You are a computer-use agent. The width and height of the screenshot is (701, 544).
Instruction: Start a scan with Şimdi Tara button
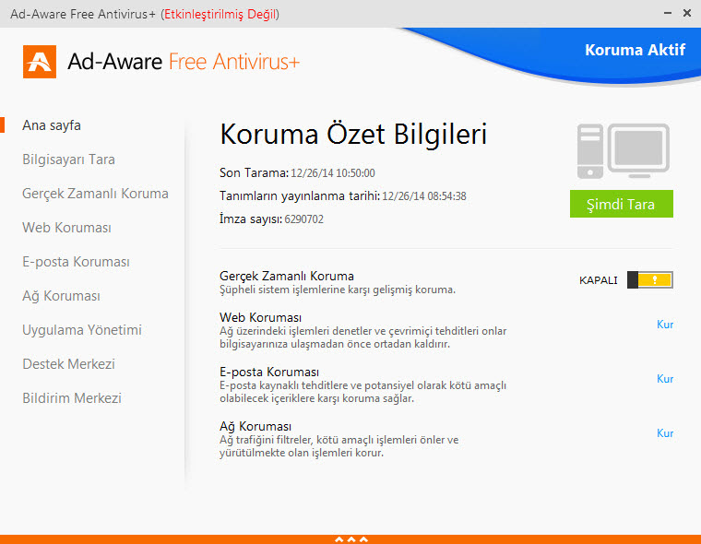tap(621, 204)
